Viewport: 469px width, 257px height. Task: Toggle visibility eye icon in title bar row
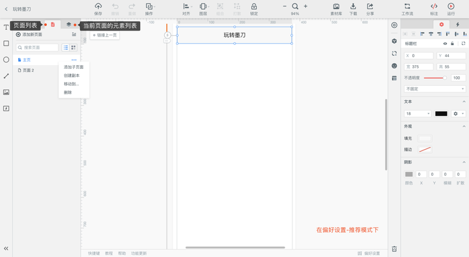[x=445, y=44]
